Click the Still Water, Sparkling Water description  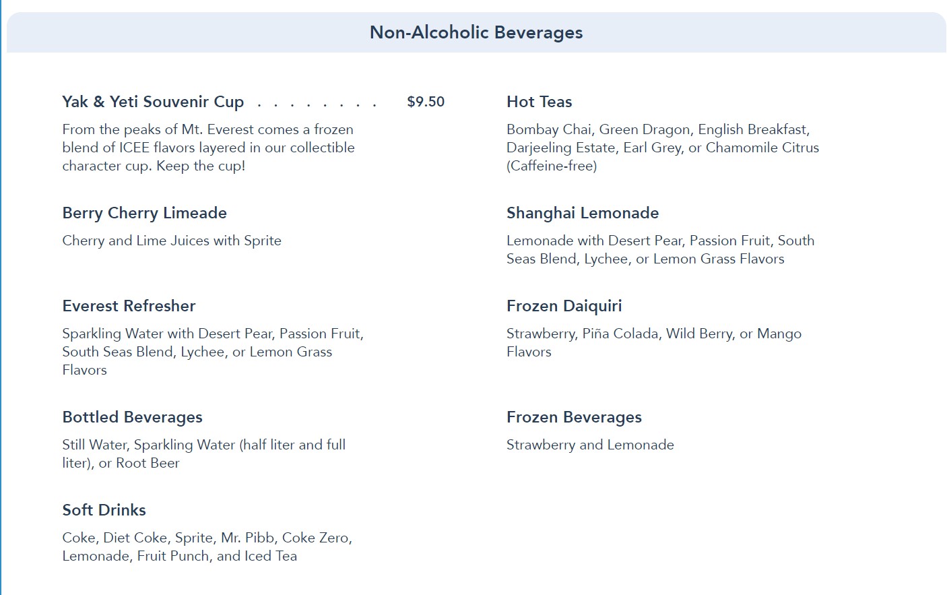[x=203, y=453]
